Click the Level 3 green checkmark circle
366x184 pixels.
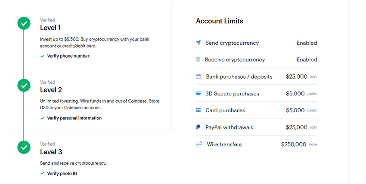point(24,147)
